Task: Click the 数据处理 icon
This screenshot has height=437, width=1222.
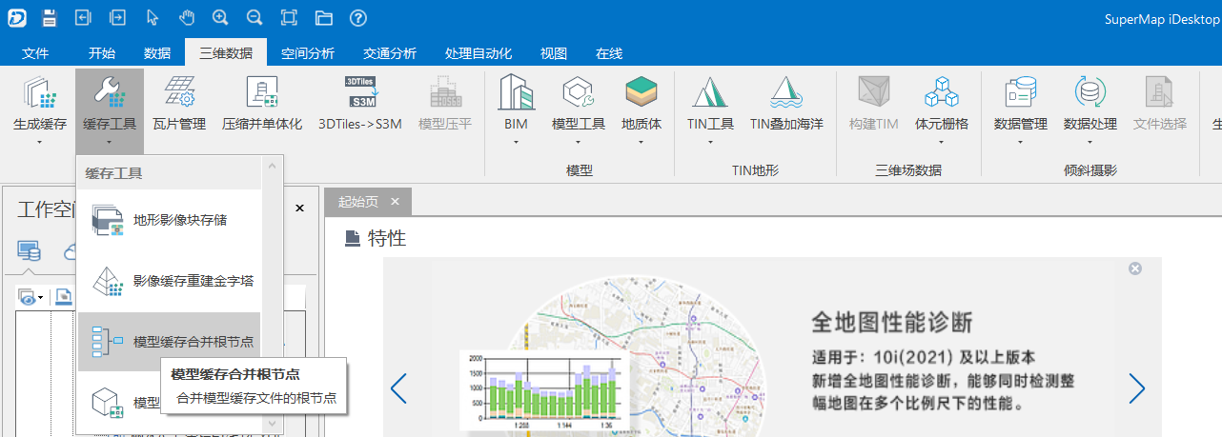Action: point(1090,92)
